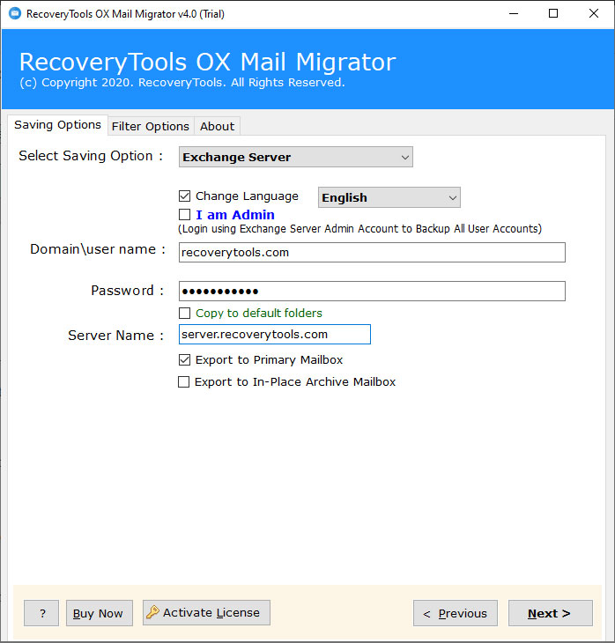Click the Password input field
615x643 pixels.
click(x=372, y=292)
